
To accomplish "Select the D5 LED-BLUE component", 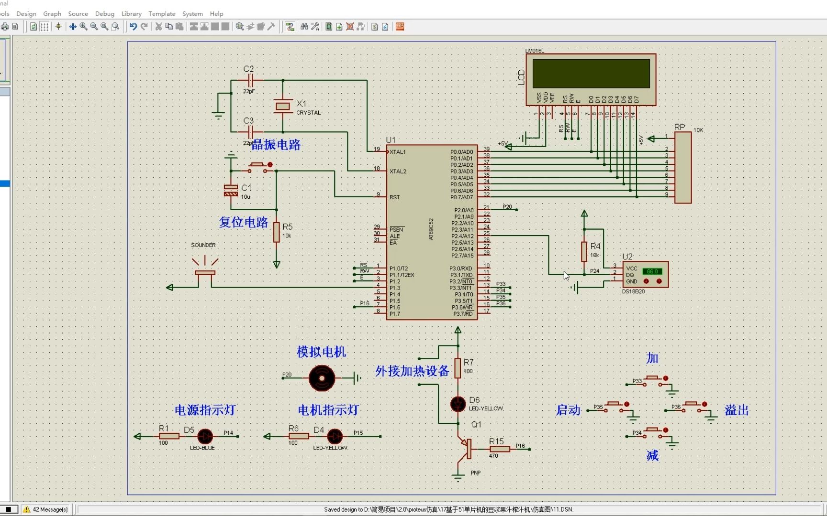I will [x=205, y=436].
